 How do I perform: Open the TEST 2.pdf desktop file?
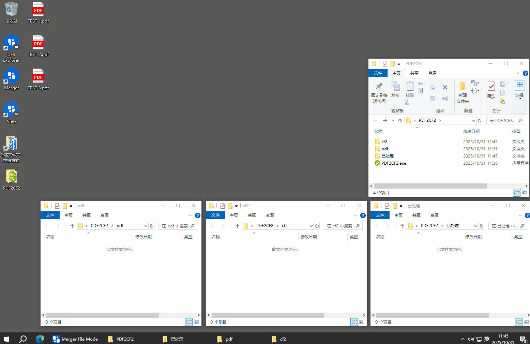(38, 43)
